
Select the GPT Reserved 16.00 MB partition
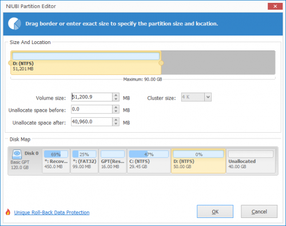113,161
